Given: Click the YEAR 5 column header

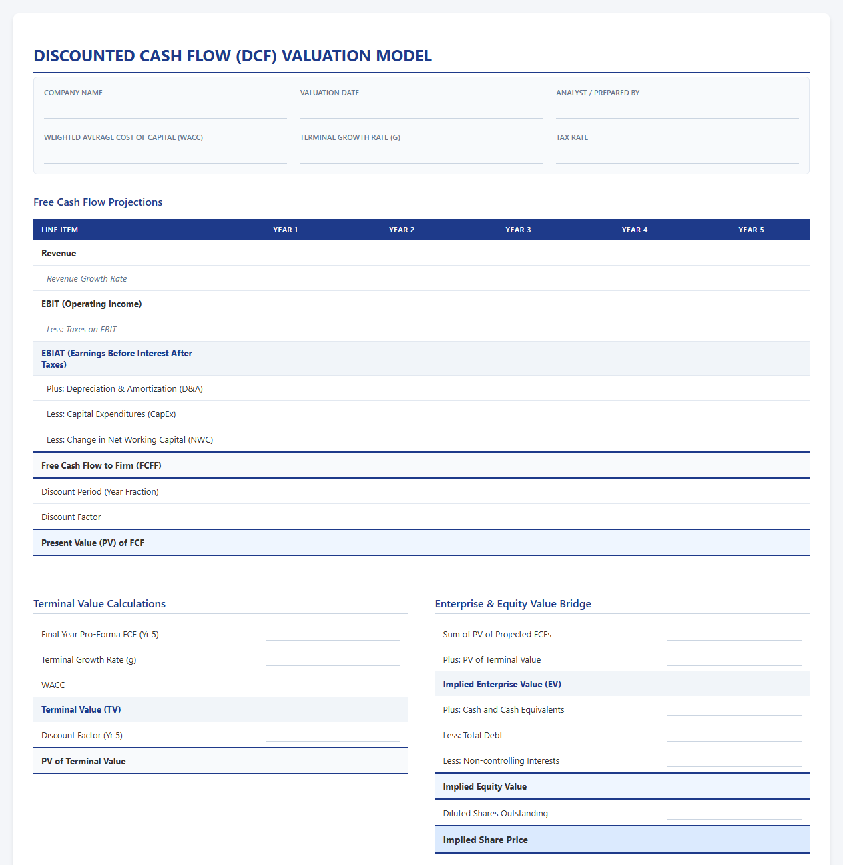Looking at the screenshot, I should click(x=751, y=230).
